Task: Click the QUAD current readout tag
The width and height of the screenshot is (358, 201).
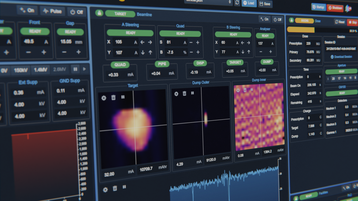Action: 120,65
